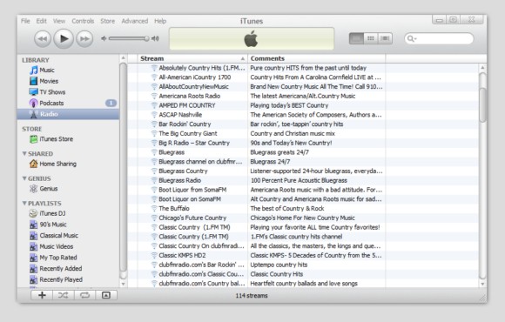This screenshot has height=322, width=505.
Task: Click the low-volume speaker icon
Action: (104, 38)
